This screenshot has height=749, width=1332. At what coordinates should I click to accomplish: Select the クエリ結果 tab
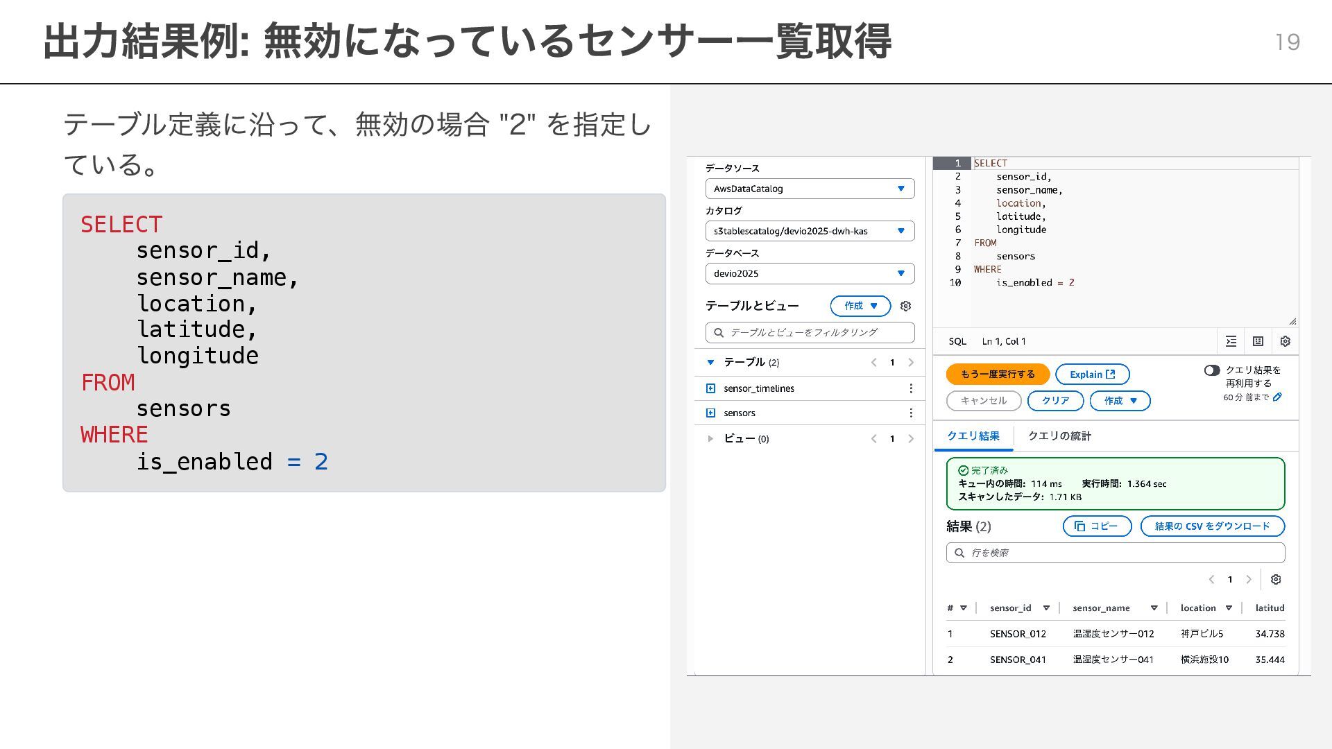[x=973, y=436]
